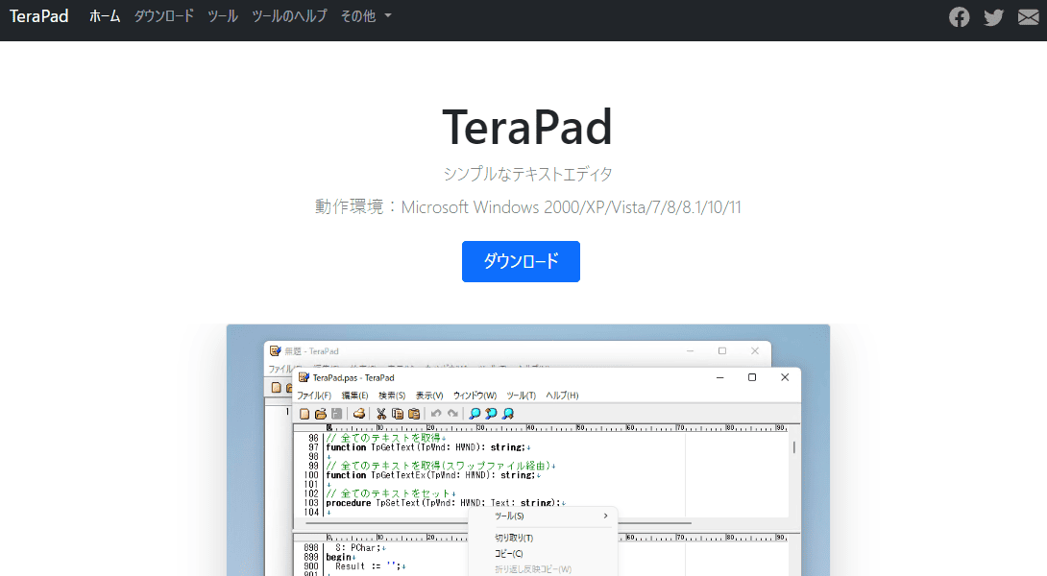Open ヘルプ(H) menu in TeraPad.pas window
The image size is (1047, 576).
[x=562, y=396]
